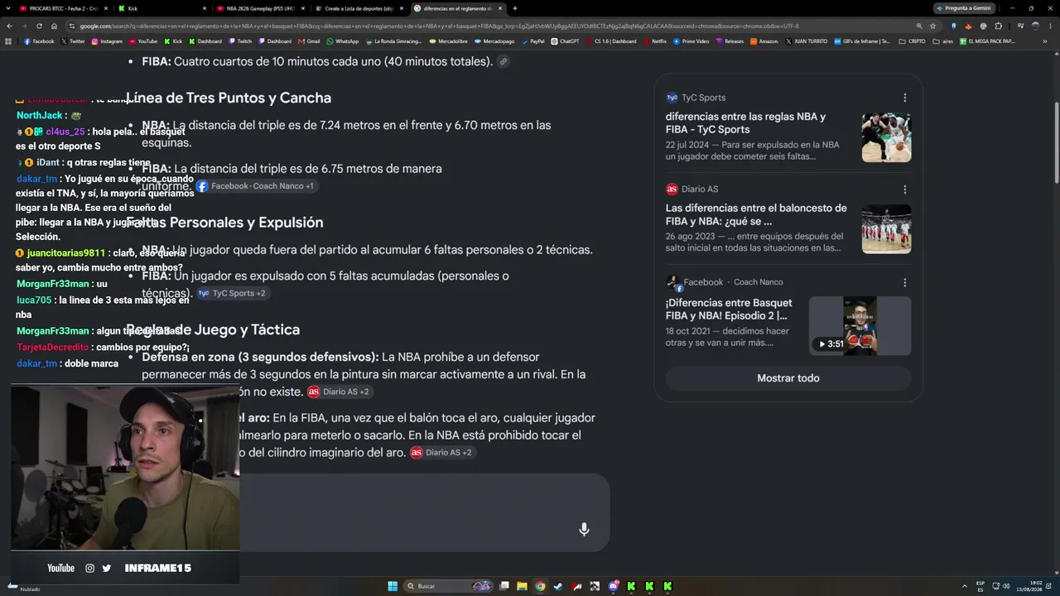
Task: Click the Facebook Coach Nanco +1 source chip
Action: coord(255,186)
